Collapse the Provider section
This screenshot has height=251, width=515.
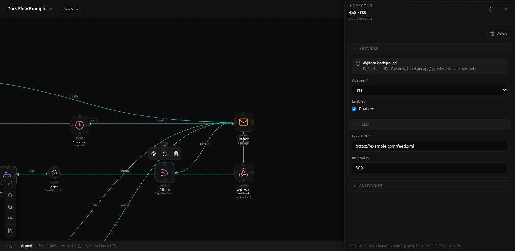pyautogui.click(x=430, y=48)
